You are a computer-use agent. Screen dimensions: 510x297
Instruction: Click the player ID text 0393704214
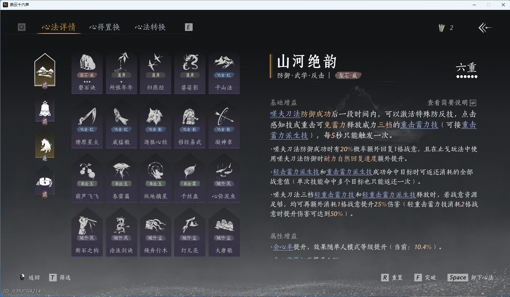[22, 291]
